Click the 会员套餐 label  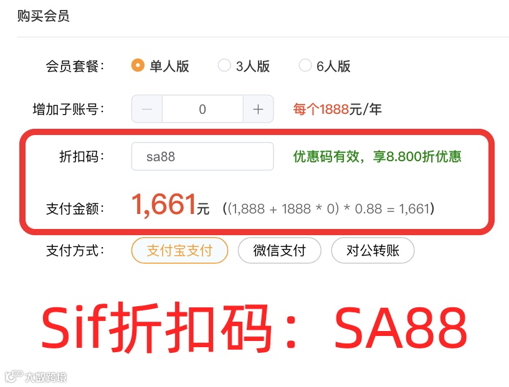pyautogui.click(x=75, y=66)
